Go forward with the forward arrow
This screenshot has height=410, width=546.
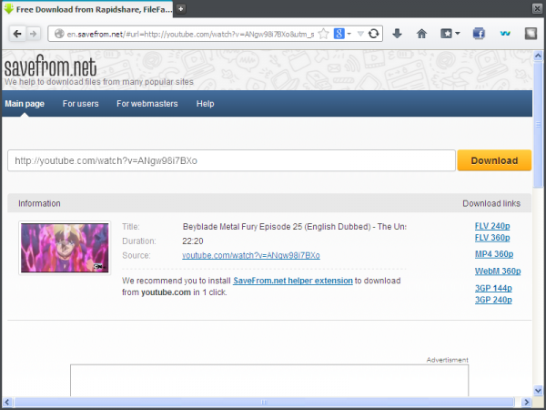pos(33,34)
